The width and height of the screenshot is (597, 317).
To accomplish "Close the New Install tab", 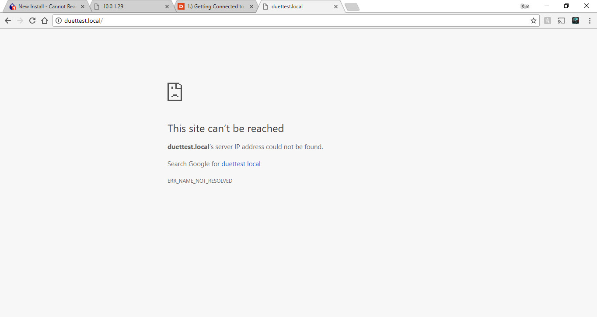I will (x=82, y=7).
